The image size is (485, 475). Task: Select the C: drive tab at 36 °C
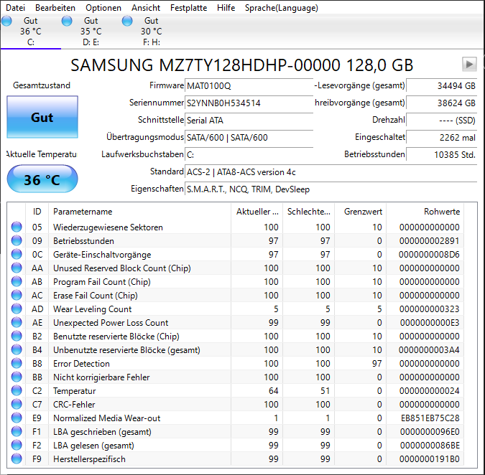tap(31, 31)
